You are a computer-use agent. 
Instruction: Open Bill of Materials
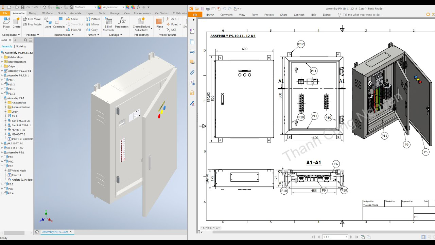pyautogui.click(x=108, y=24)
